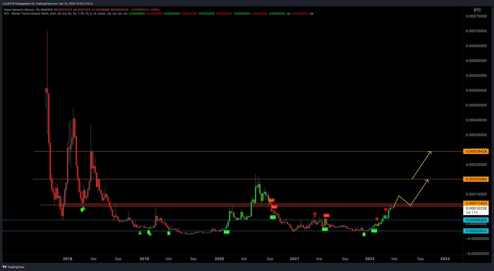Click the 2022 label on time axis

tap(370, 259)
